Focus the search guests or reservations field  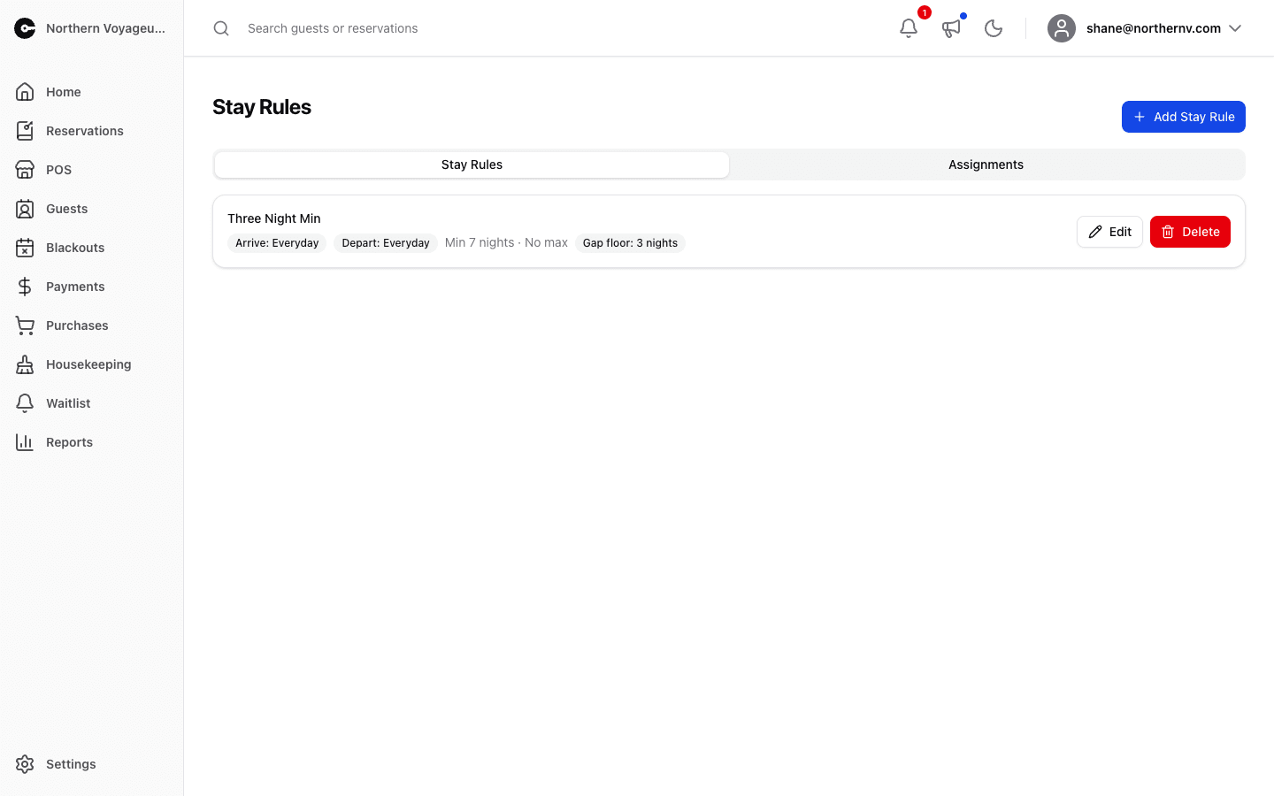(549, 28)
